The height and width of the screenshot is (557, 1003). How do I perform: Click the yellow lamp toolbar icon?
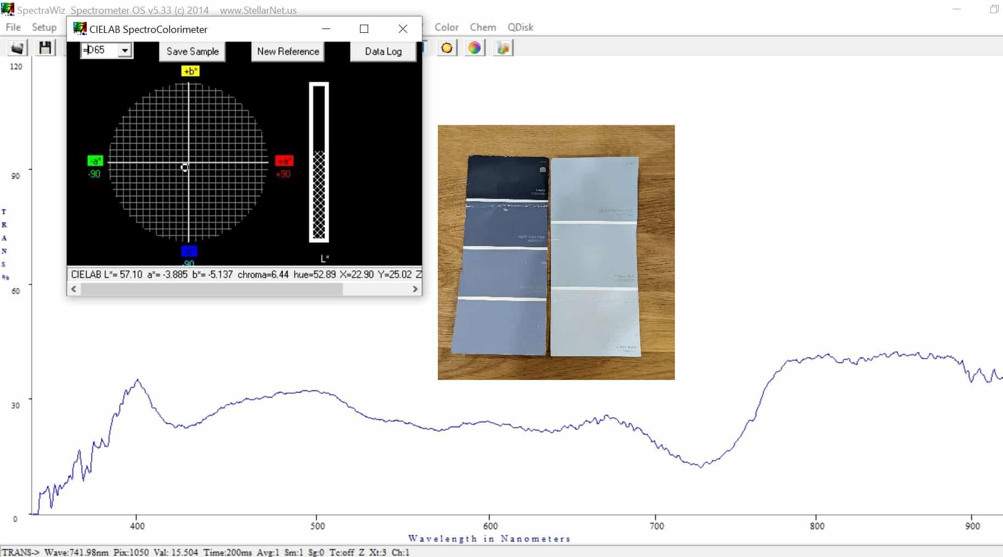pyautogui.click(x=447, y=48)
